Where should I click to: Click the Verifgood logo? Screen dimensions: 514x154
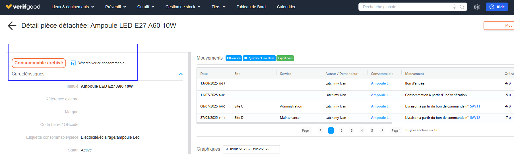point(23,7)
